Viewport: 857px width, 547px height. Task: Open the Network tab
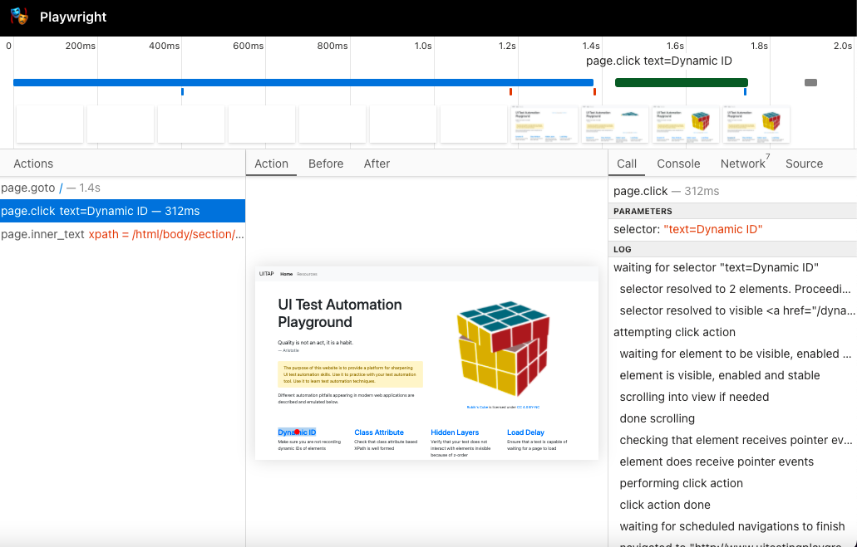coord(742,164)
